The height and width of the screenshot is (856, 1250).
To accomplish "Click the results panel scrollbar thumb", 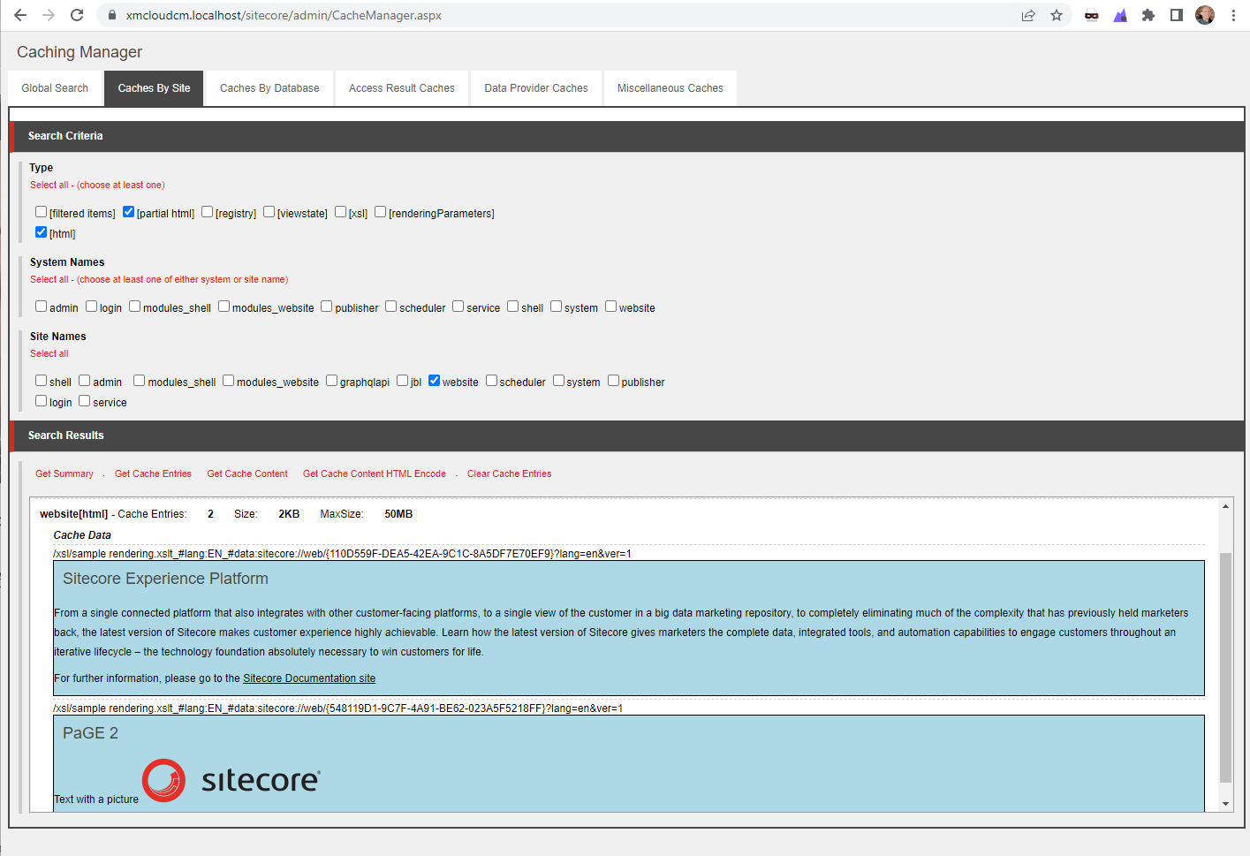I will (x=1225, y=667).
